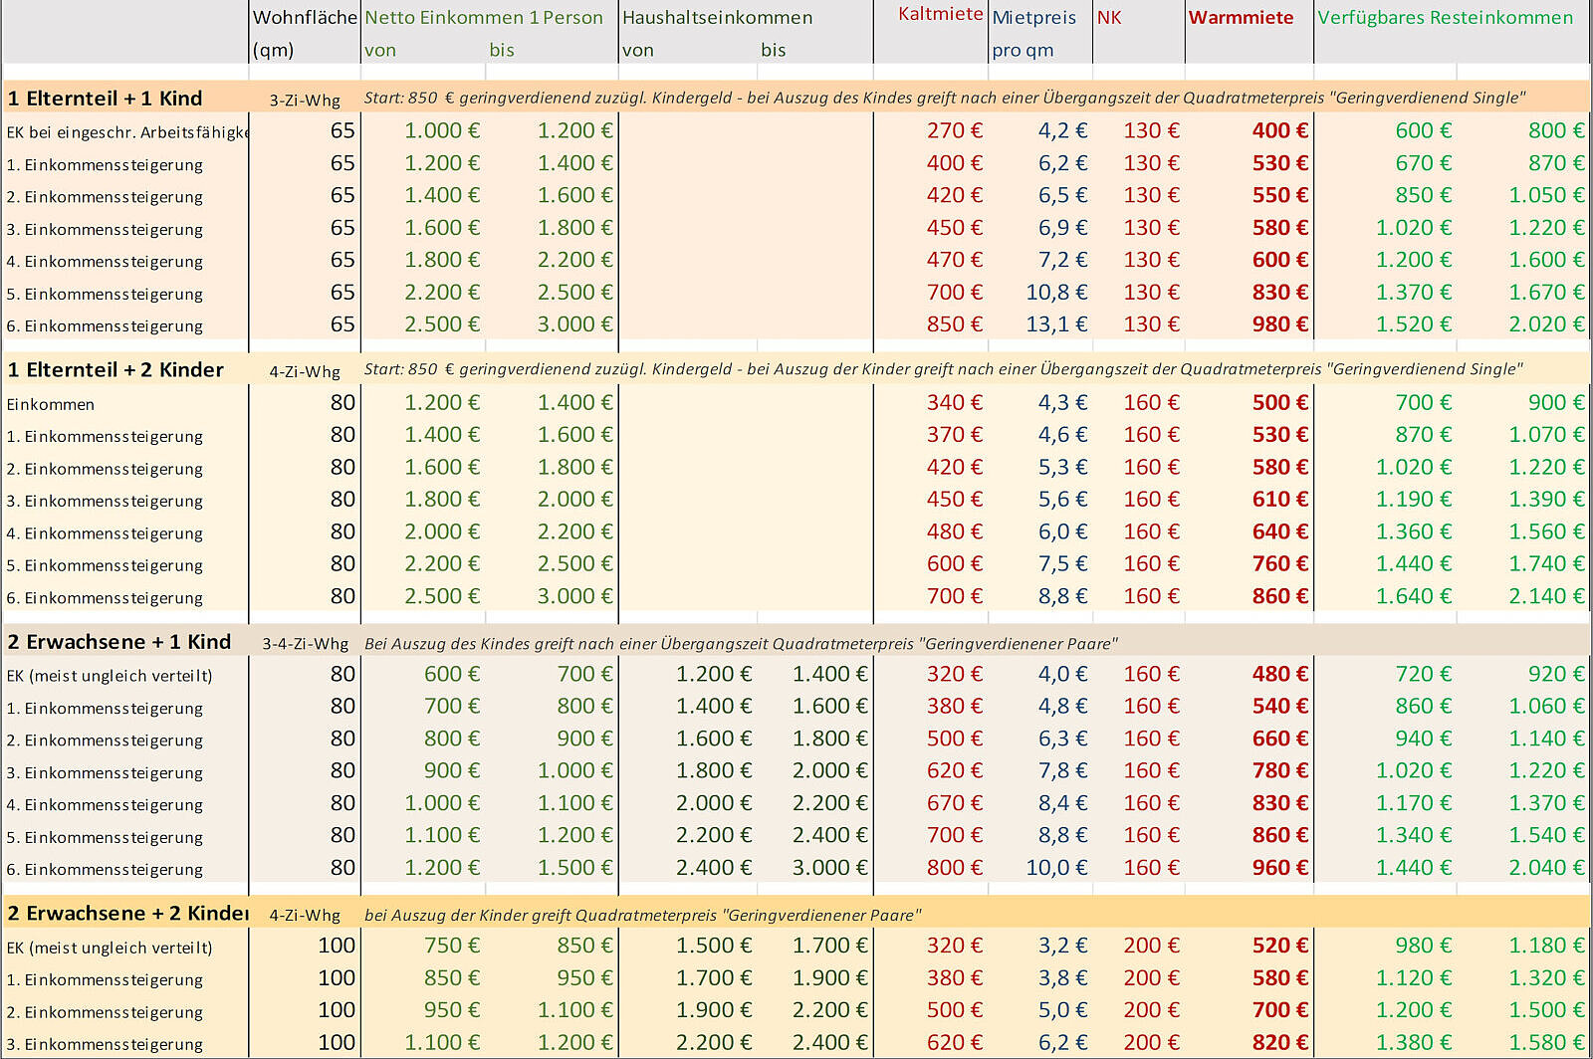Click section title '1 Elternteil + 1 Kind'
1593x1059 pixels.
pos(105,98)
